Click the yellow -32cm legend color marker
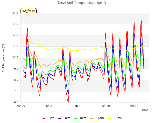164x123 pixels. [109, 118]
